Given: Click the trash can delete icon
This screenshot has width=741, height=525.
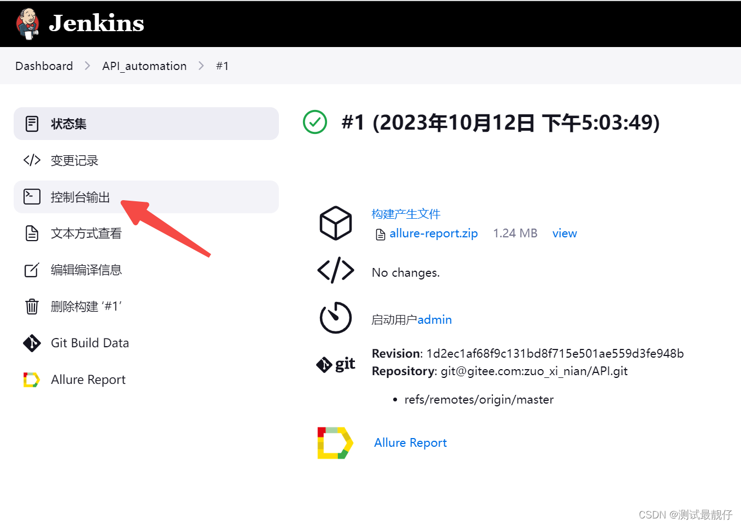Looking at the screenshot, I should tap(32, 306).
